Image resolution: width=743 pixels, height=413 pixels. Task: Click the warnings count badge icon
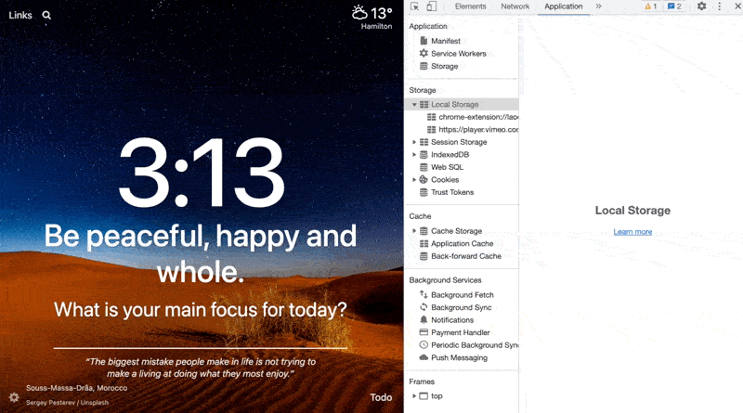coord(651,6)
